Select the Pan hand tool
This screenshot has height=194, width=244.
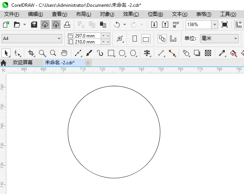[x=64, y=53]
